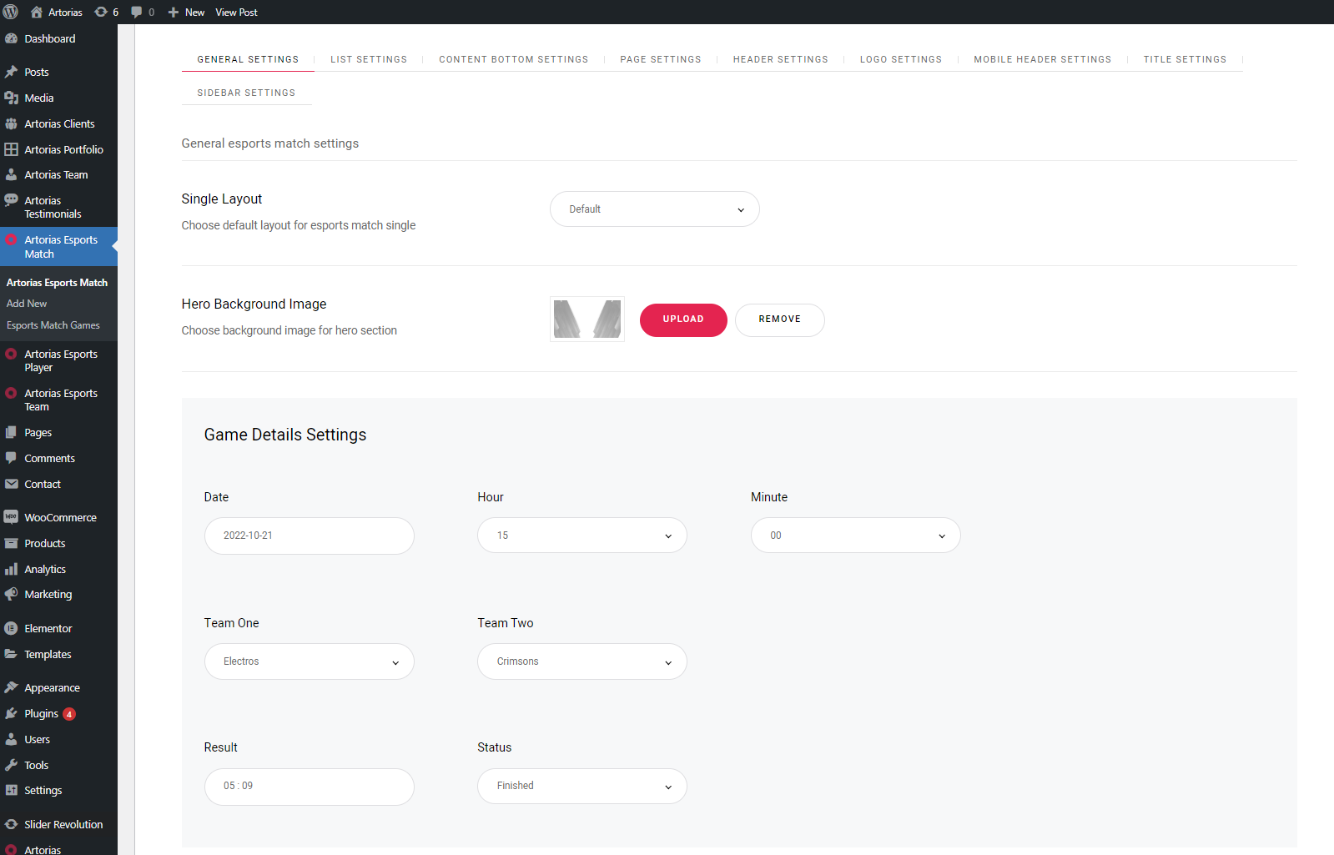1334x855 pixels.
Task: Open the comments bubble icon in admin bar
Action: 137,12
